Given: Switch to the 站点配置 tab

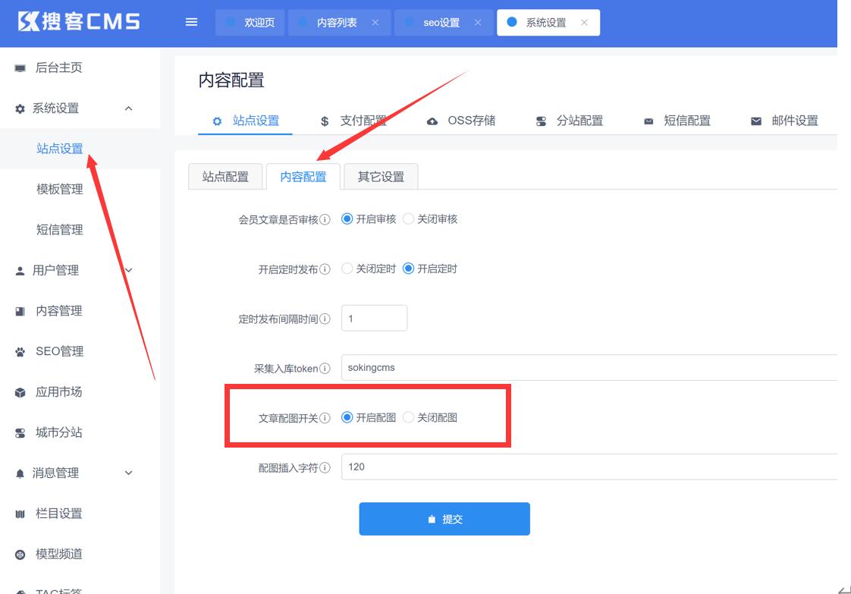Looking at the screenshot, I should (x=225, y=177).
